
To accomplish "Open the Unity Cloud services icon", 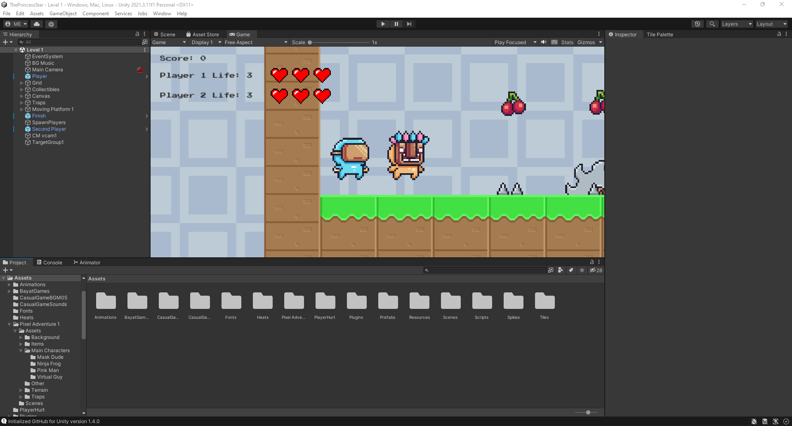I will pos(37,24).
